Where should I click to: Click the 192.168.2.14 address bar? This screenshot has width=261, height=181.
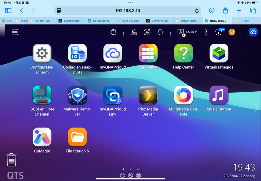click(x=128, y=11)
